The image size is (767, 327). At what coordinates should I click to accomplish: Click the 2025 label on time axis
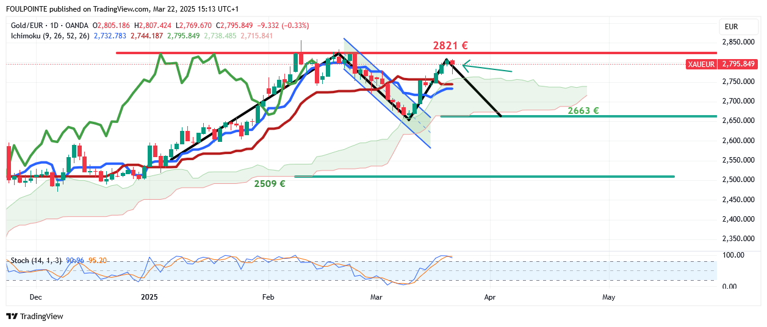click(x=149, y=297)
